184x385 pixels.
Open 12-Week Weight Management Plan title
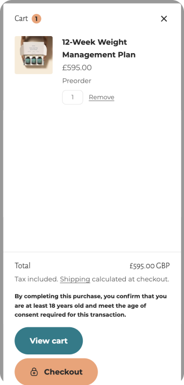pyautogui.click(x=99, y=48)
